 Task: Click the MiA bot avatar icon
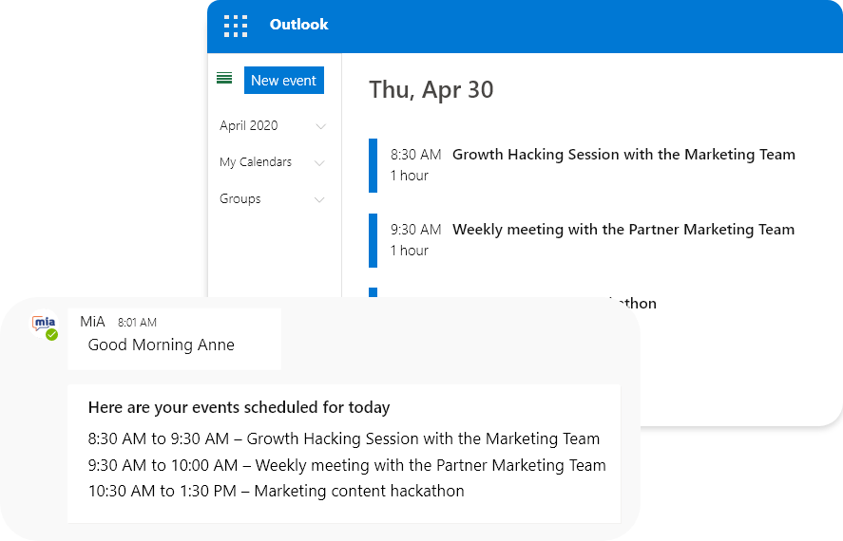pos(45,326)
